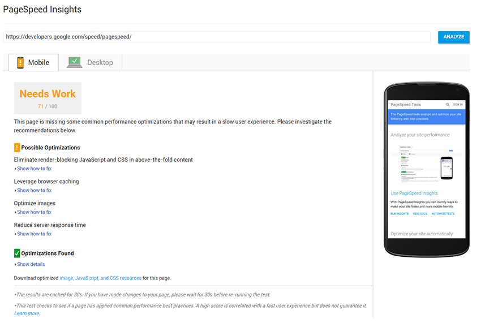Viewport: 481px width, 323px height.
Task: Click the orange mobile phone warning icon
Action: click(20, 63)
